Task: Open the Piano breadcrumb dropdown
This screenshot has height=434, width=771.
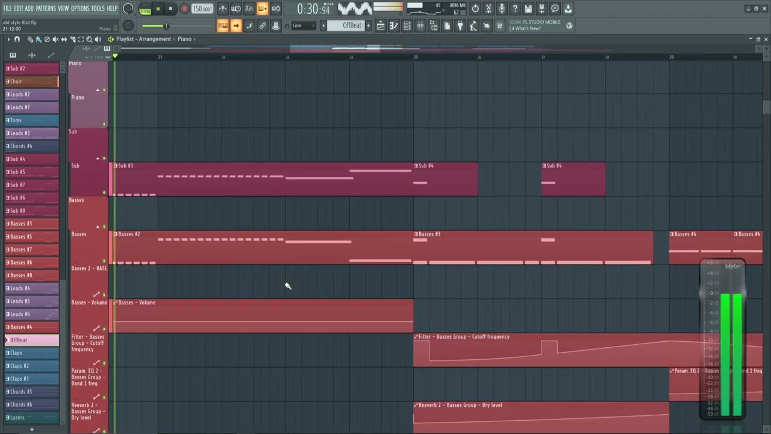Action: click(x=184, y=39)
